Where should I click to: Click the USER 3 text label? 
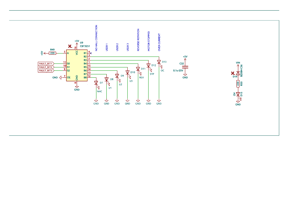[x=128, y=47]
